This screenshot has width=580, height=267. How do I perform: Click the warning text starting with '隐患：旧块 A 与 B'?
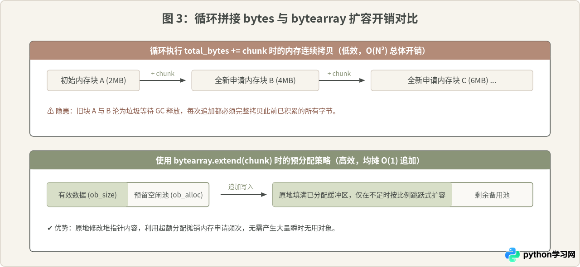[192, 111]
